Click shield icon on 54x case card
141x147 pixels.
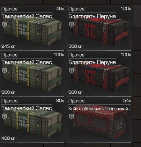click(72, 116)
